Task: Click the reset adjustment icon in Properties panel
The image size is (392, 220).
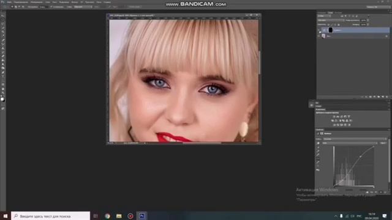Action: point(376,192)
